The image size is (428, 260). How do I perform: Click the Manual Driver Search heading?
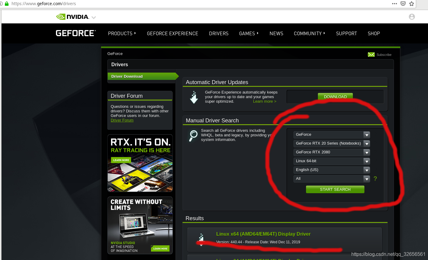pos(212,121)
